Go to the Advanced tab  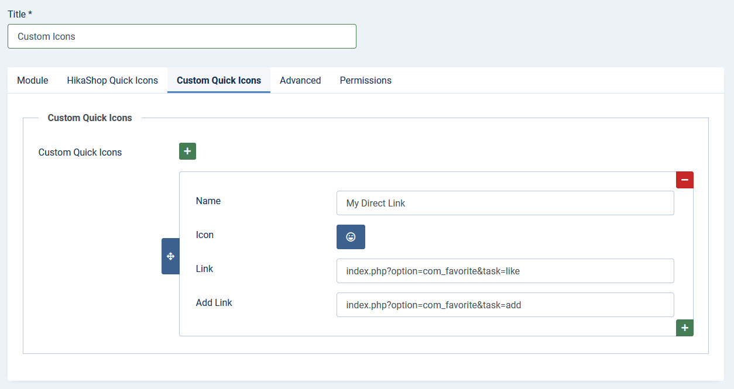click(300, 80)
